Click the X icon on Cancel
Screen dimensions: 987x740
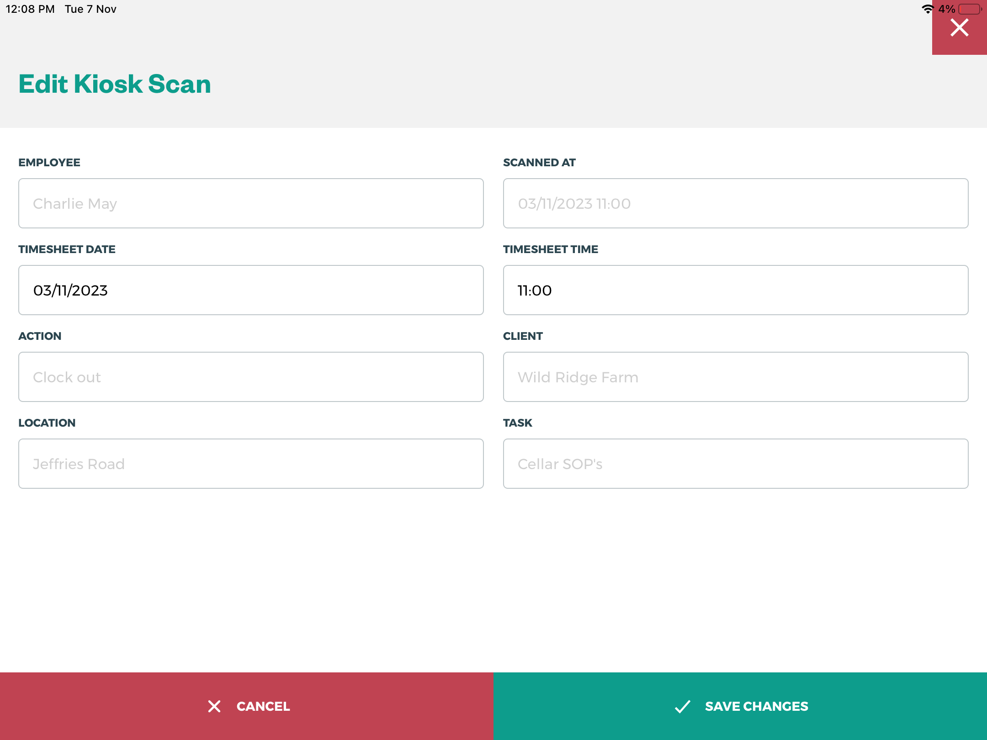[214, 706]
